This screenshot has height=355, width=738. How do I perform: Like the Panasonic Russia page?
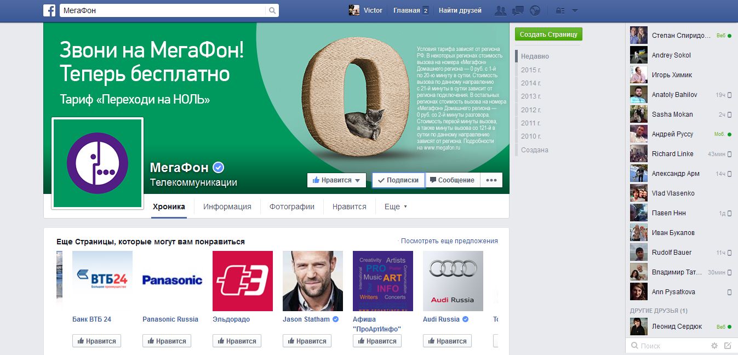tap(167, 341)
